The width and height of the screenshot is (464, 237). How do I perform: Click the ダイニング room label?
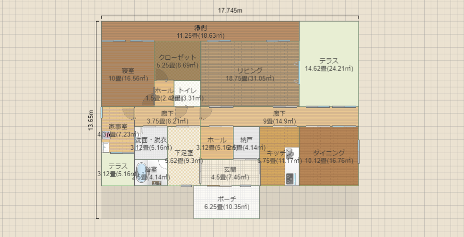point(329,153)
